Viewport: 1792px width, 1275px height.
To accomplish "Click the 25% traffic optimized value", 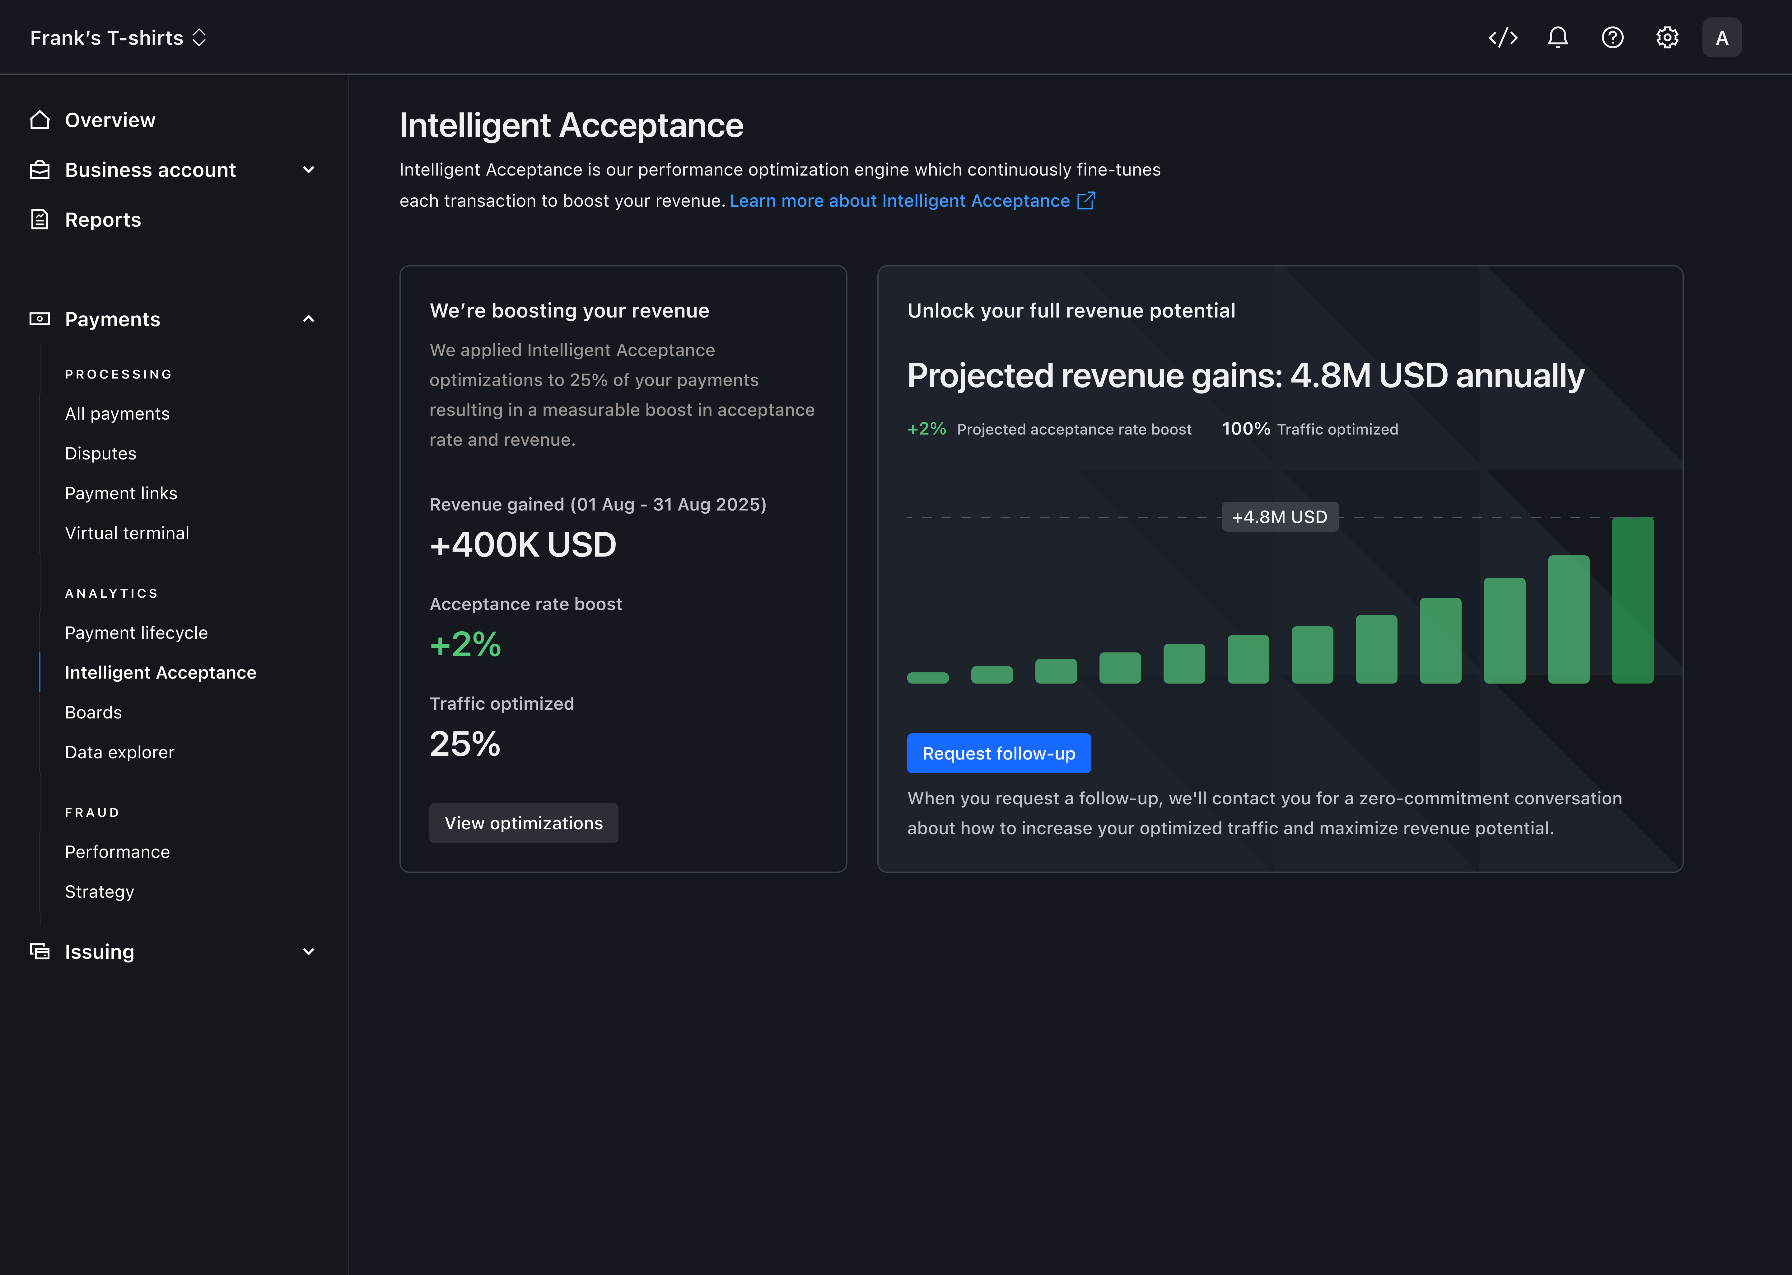I will [464, 743].
